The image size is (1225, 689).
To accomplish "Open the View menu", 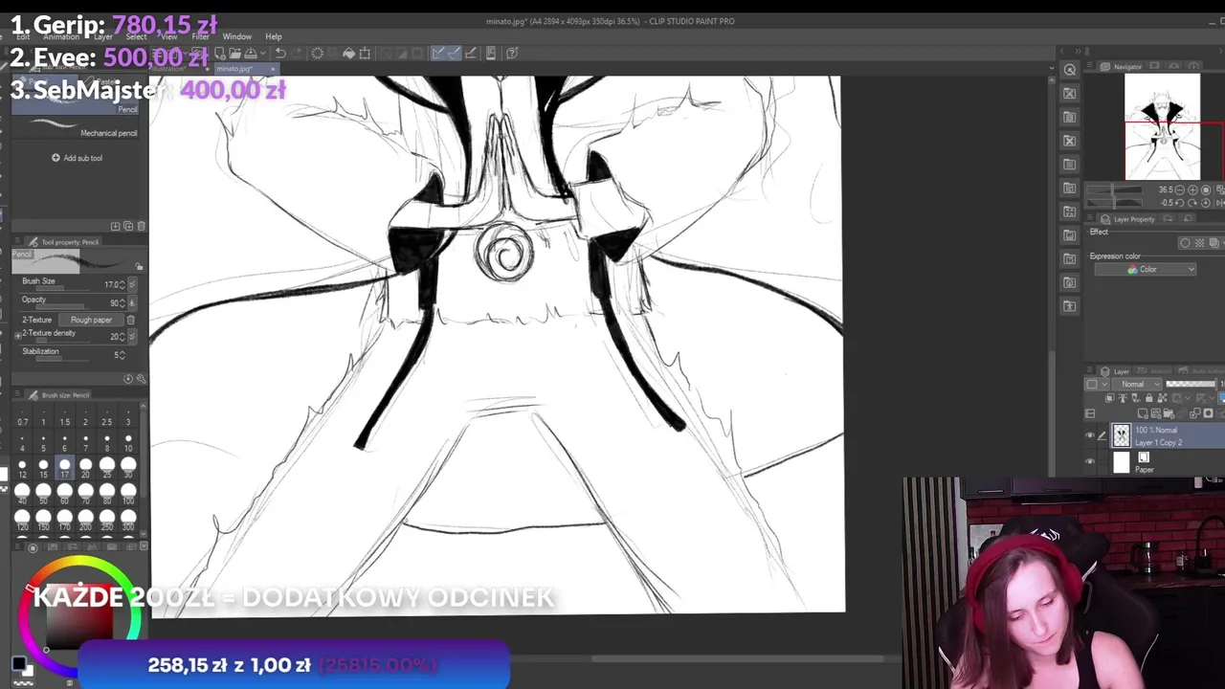I will tap(169, 36).
